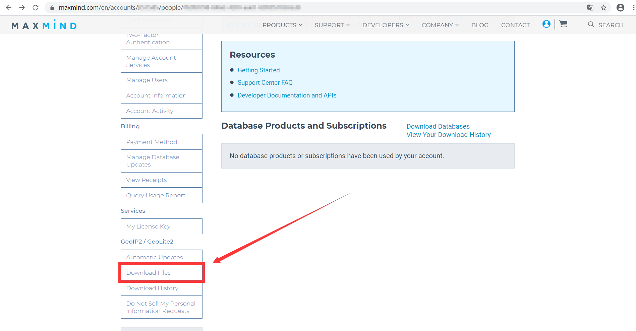636x331 pixels.
Task: Click the Search magnifier icon
Action: pyautogui.click(x=591, y=24)
